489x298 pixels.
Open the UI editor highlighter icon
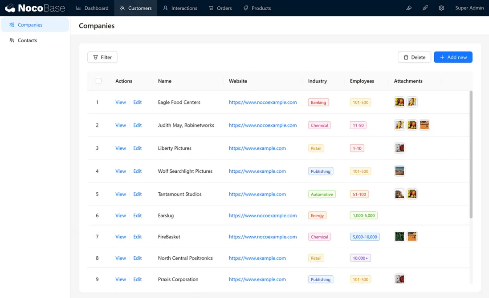pos(409,8)
